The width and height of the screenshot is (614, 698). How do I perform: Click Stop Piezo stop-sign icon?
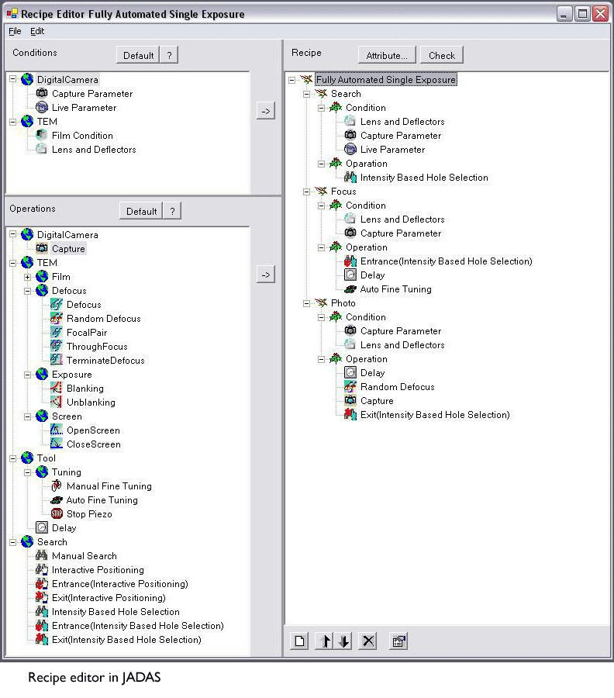point(57,513)
